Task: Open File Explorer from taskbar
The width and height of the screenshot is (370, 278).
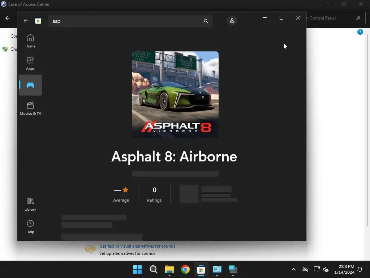Action: pos(169,269)
